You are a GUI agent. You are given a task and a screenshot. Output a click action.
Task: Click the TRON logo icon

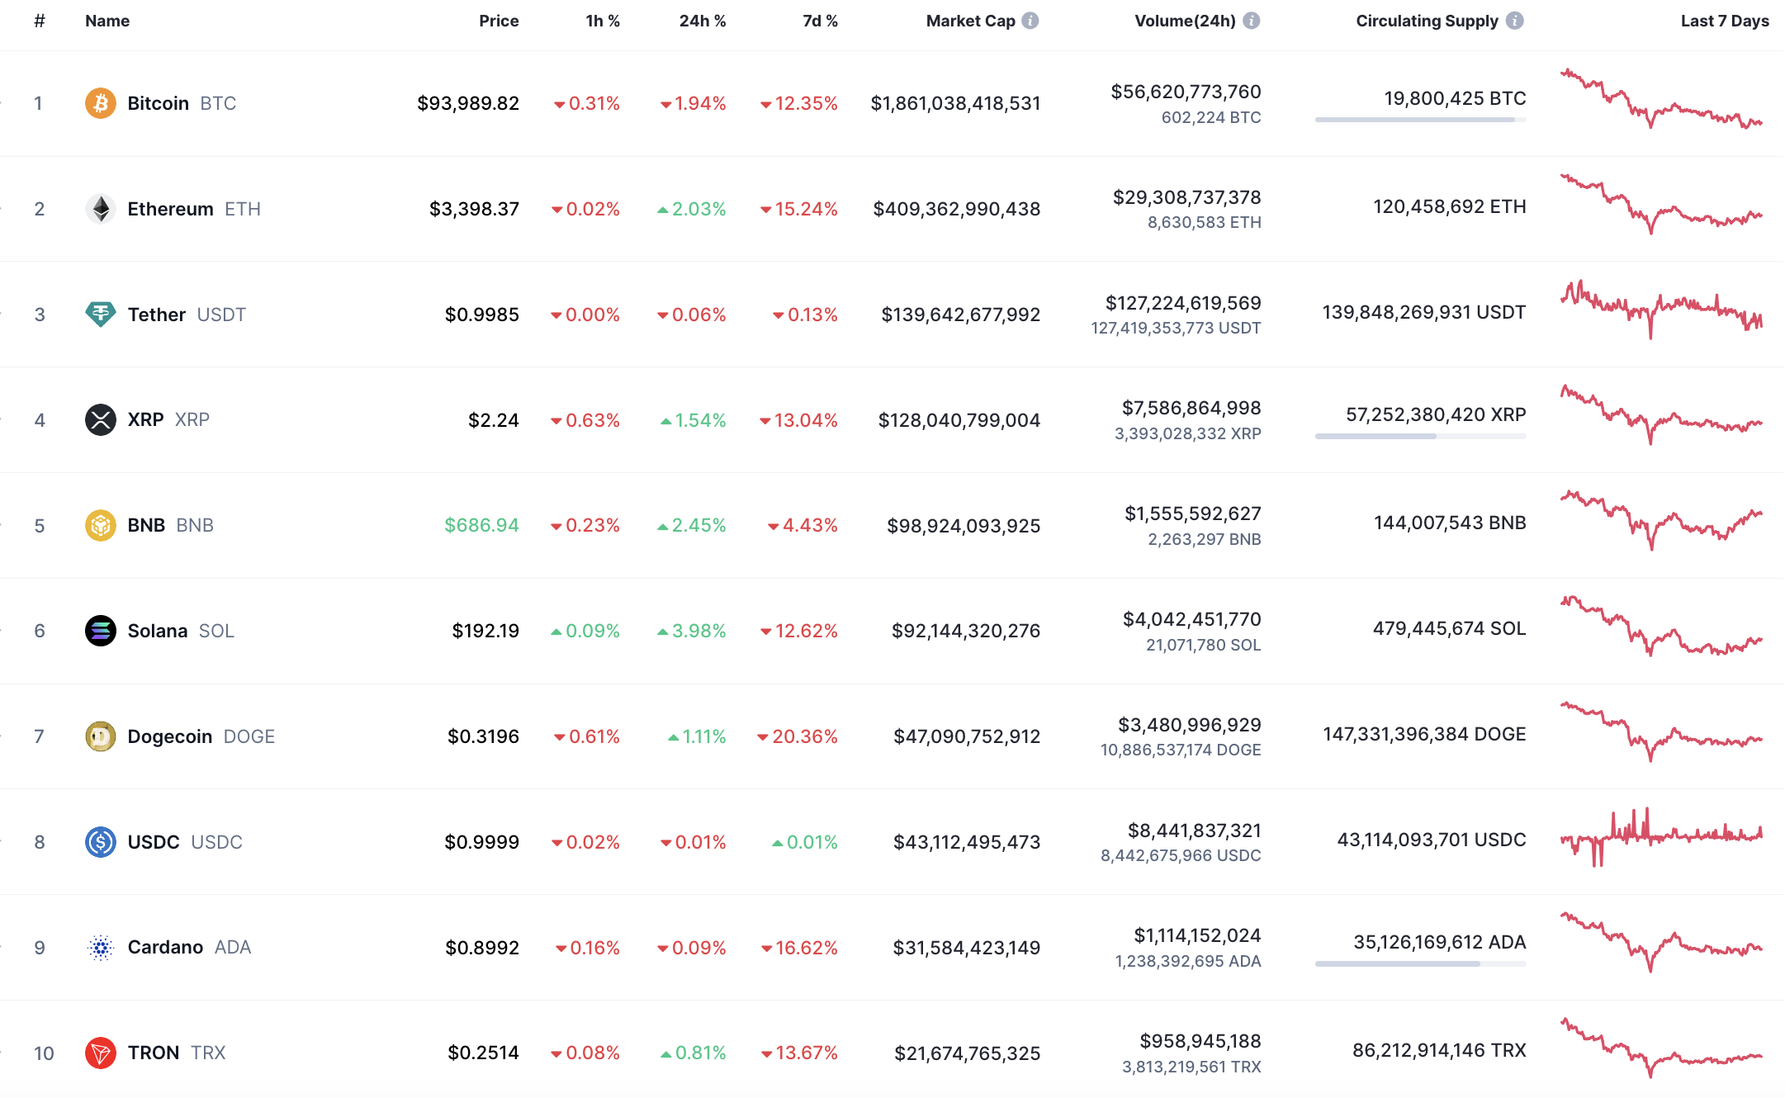click(x=101, y=1053)
